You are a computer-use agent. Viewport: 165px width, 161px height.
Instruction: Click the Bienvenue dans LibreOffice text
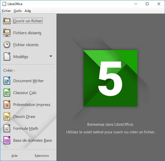pyautogui.click(x=111, y=124)
